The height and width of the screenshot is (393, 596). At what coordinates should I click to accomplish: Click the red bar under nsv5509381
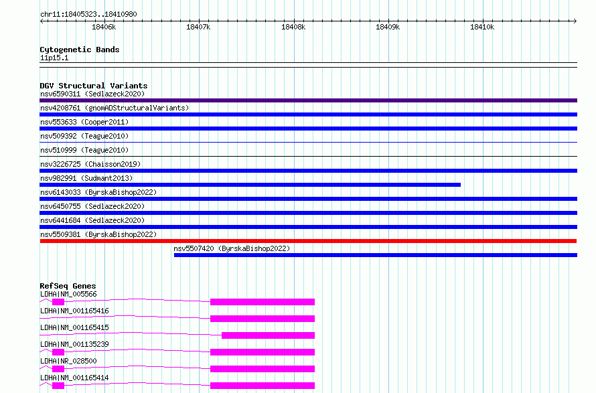coord(308,241)
